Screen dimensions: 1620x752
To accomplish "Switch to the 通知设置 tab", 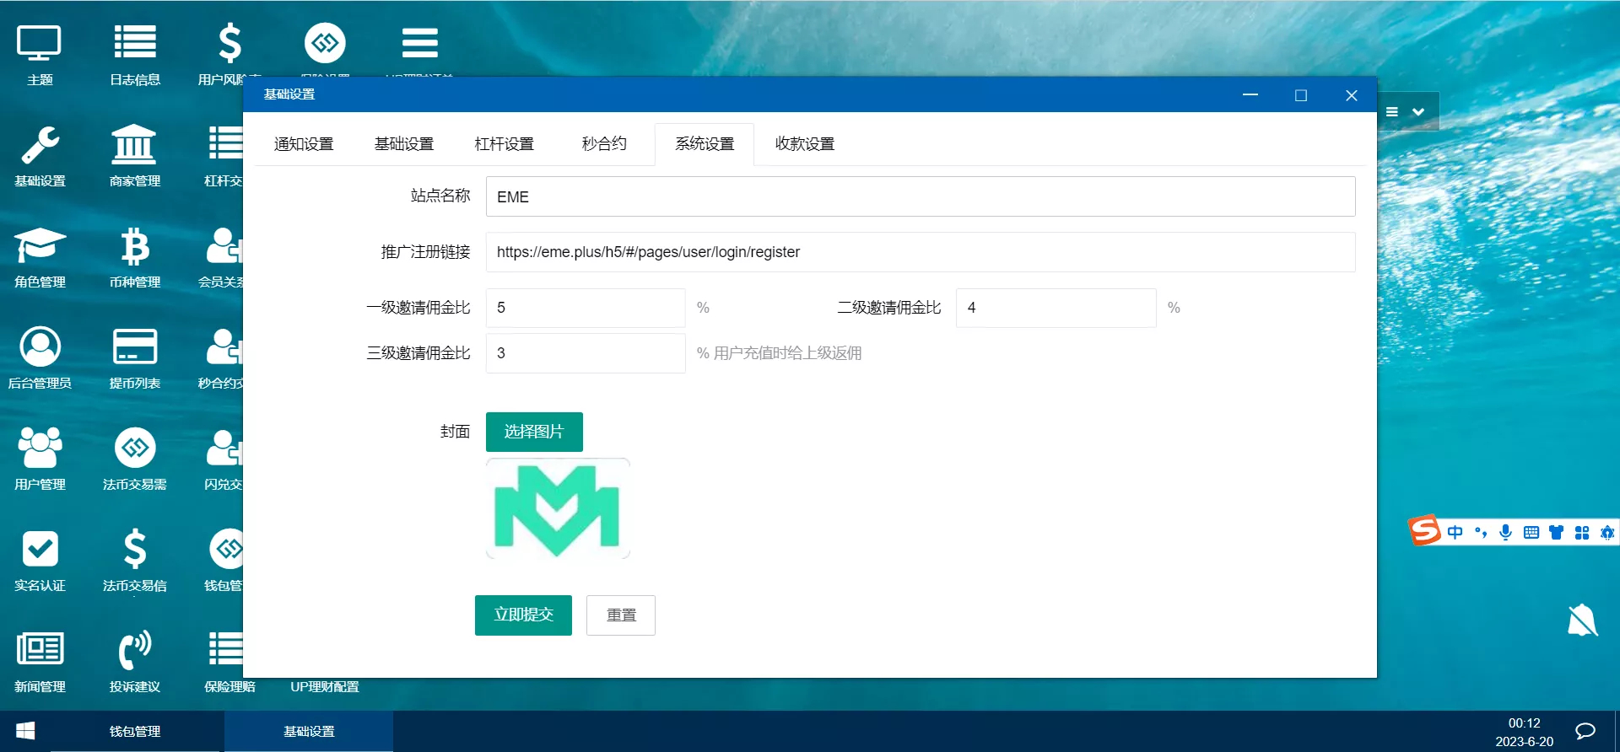I will pos(304,144).
